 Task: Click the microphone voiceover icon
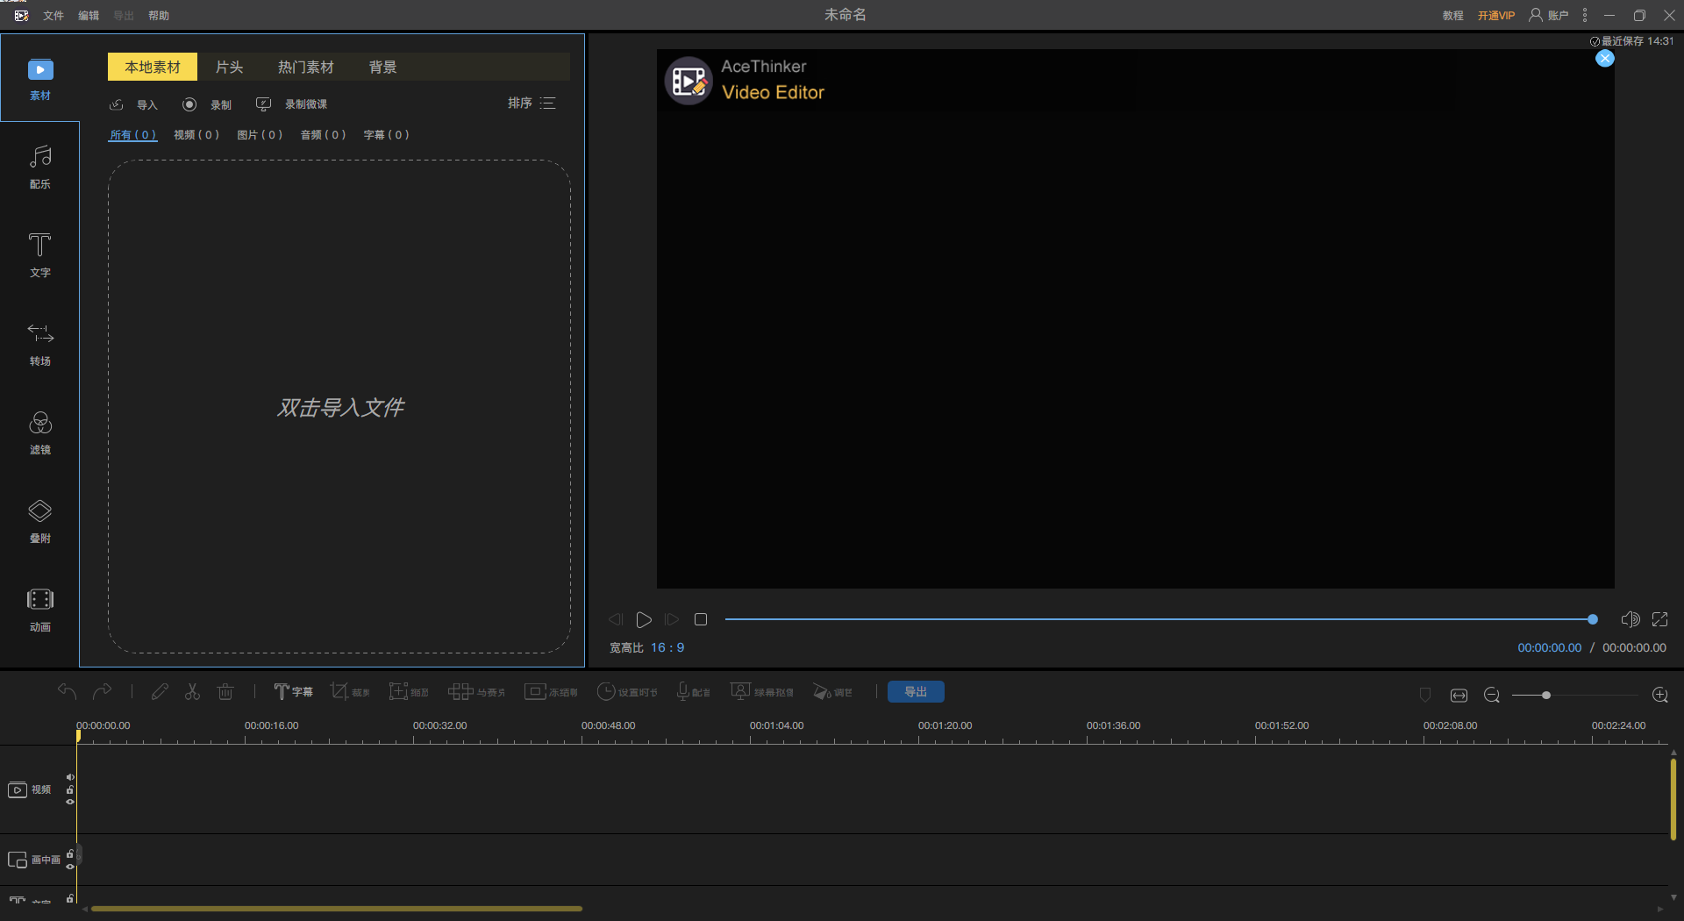click(693, 692)
